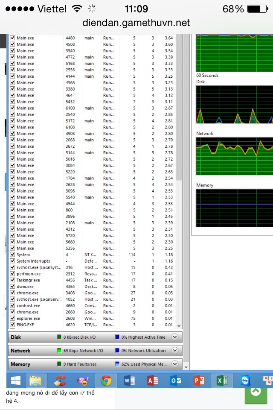This screenshot has height=410, width=273.
Task: Expand the Disk section
Action: click(174, 337)
